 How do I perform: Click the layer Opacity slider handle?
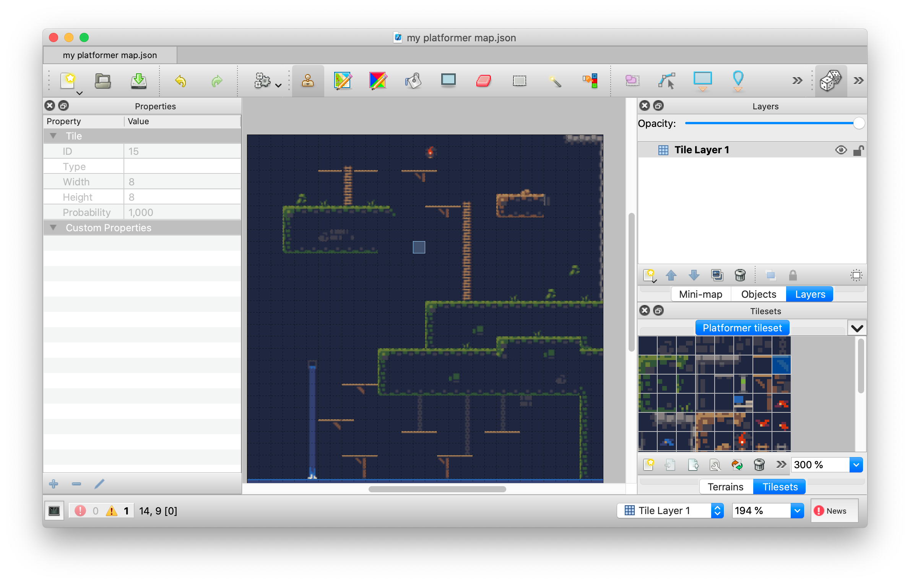pyautogui.click(x=859, y=123)
